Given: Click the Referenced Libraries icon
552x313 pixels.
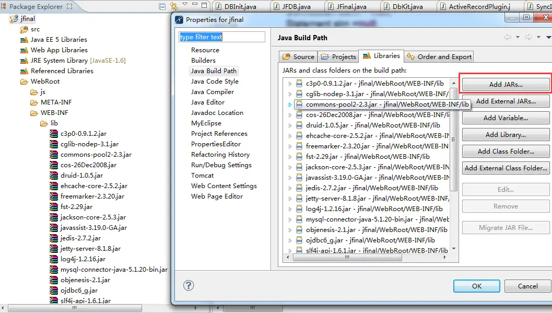Looking at the screenshot, I should click(24, 71).
